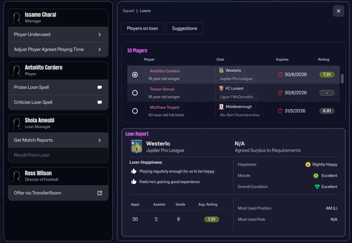Click Middlesbrough crest icon
The image size is (352, 243).
[x=221, y=107]
